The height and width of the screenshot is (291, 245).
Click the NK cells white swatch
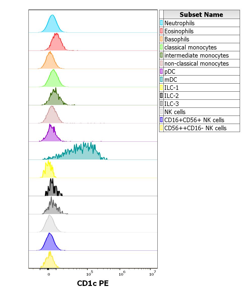pos(161,112)
